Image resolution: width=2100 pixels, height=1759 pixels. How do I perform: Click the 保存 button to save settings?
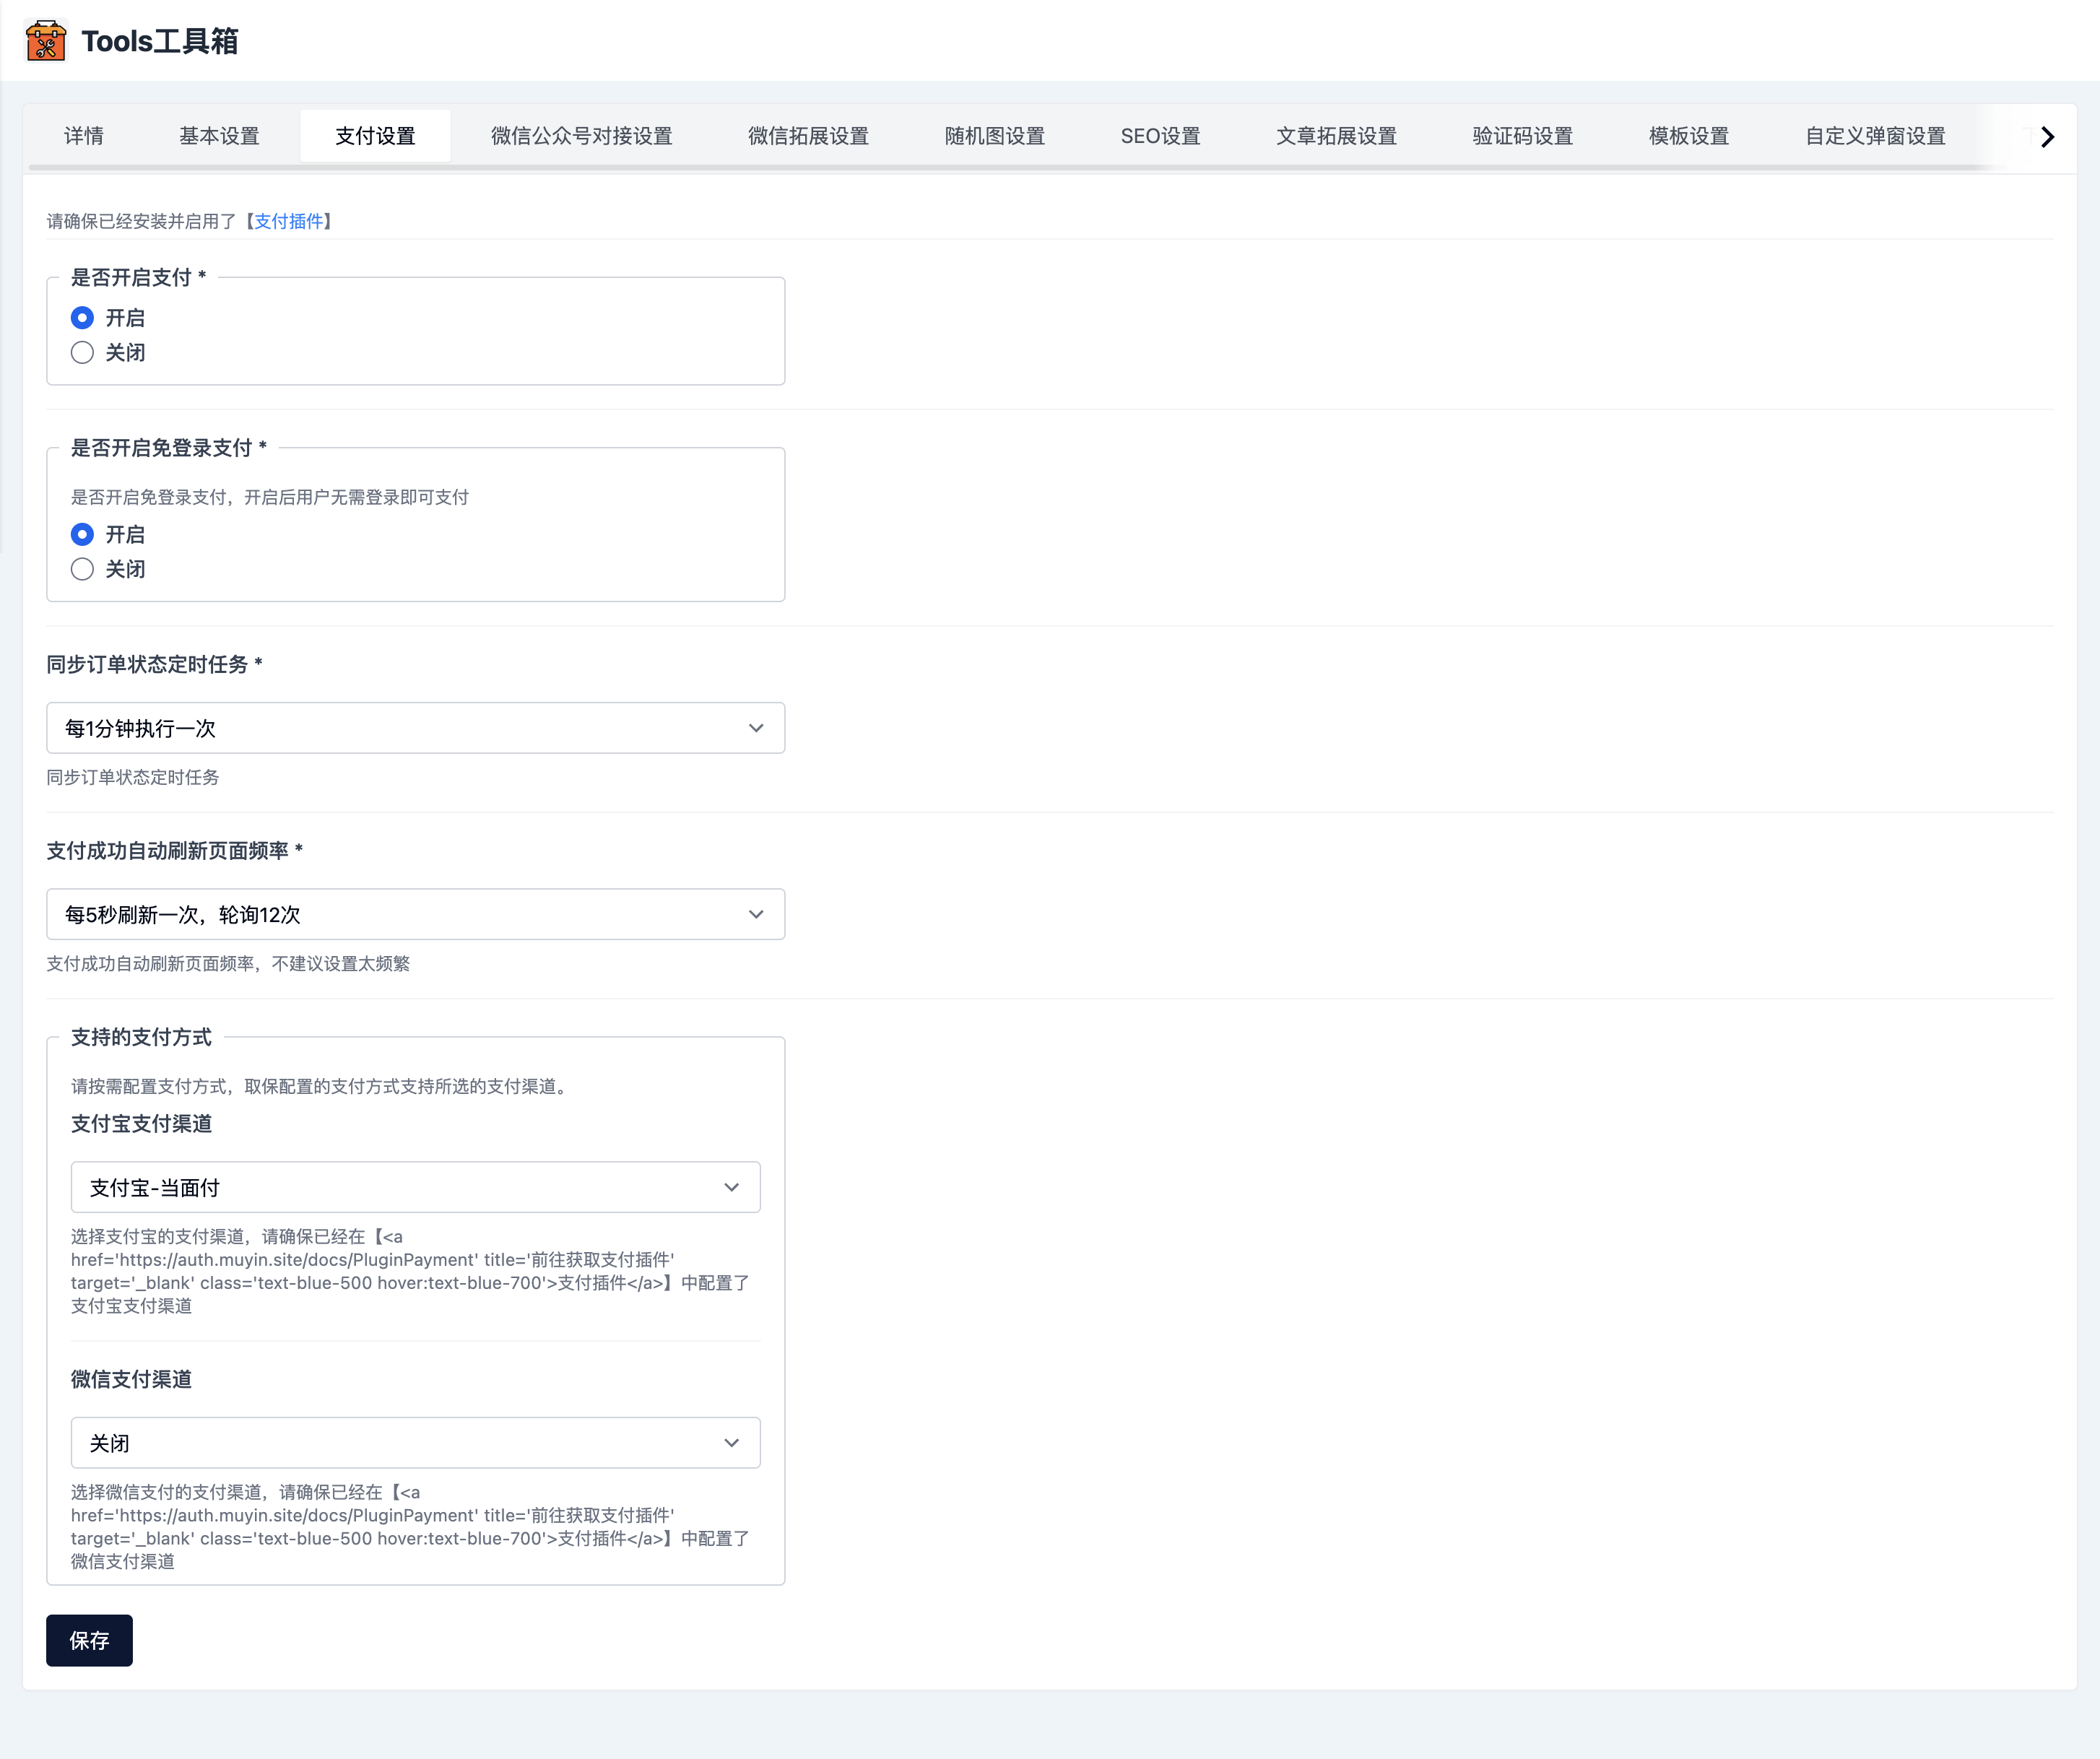tap(89, 1640)
